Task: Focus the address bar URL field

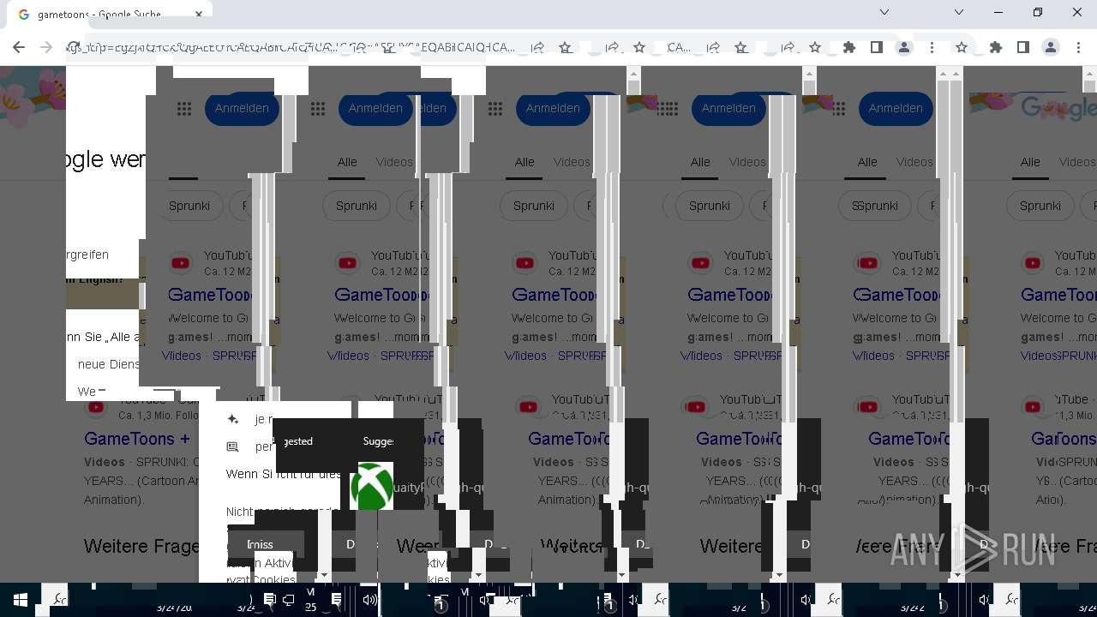Action: (291, 47)
